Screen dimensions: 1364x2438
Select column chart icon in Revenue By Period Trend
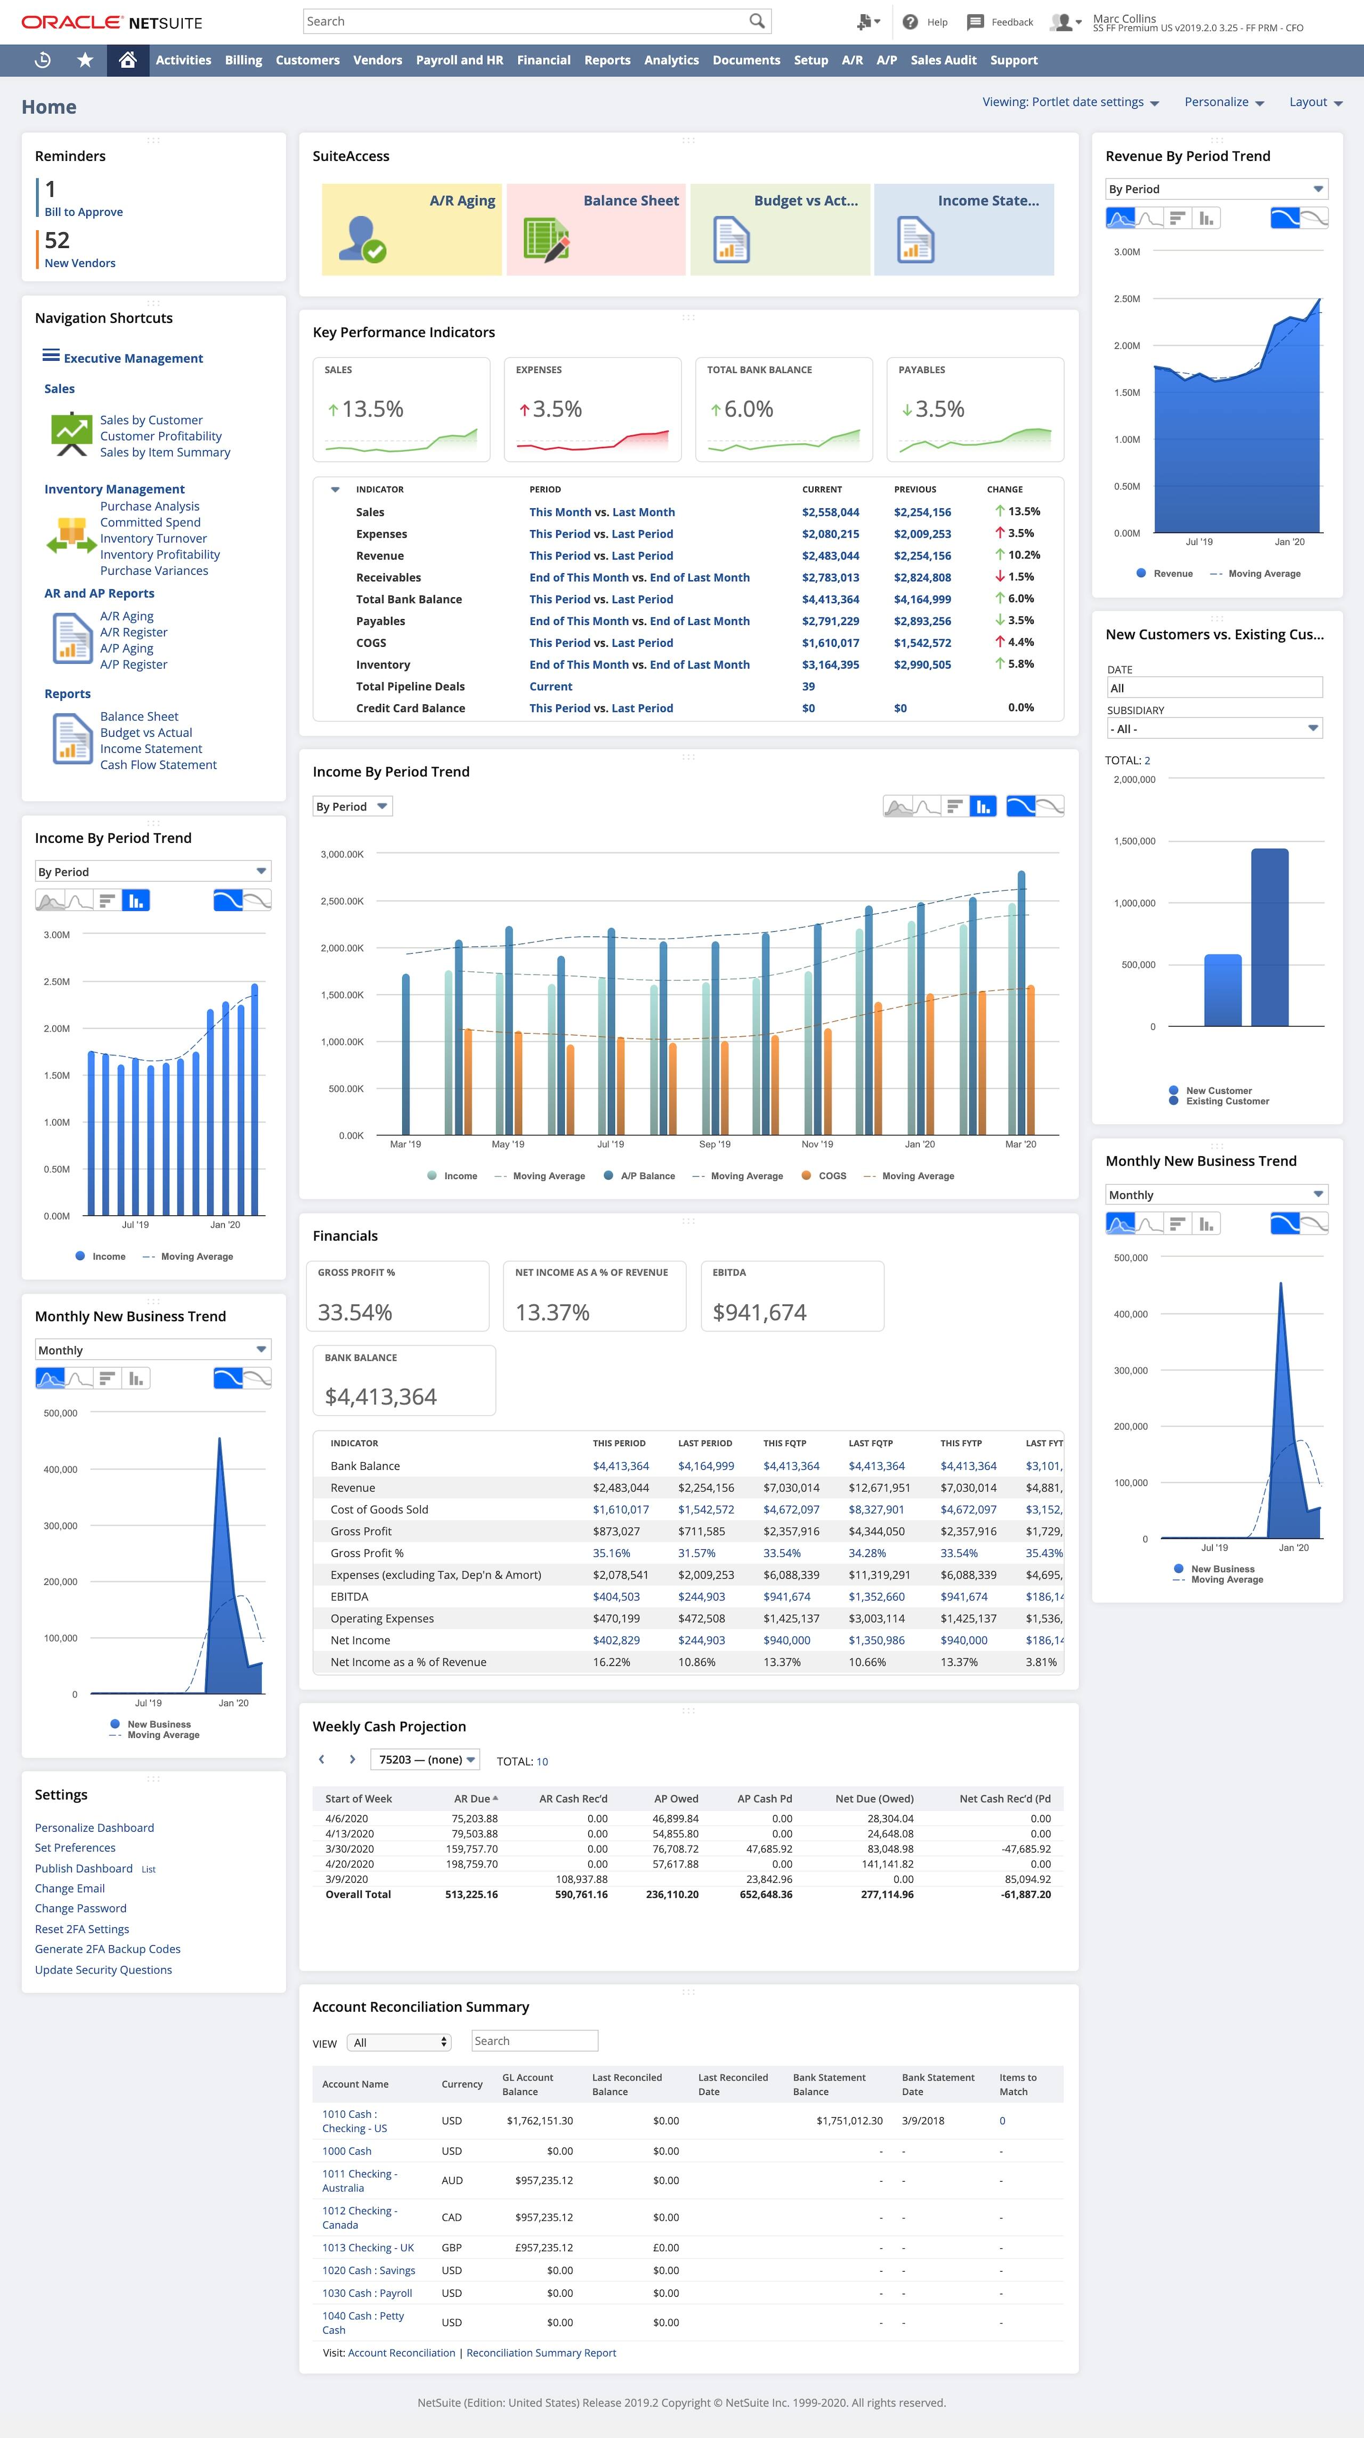pyautogui.click(x=1206, y=218)
